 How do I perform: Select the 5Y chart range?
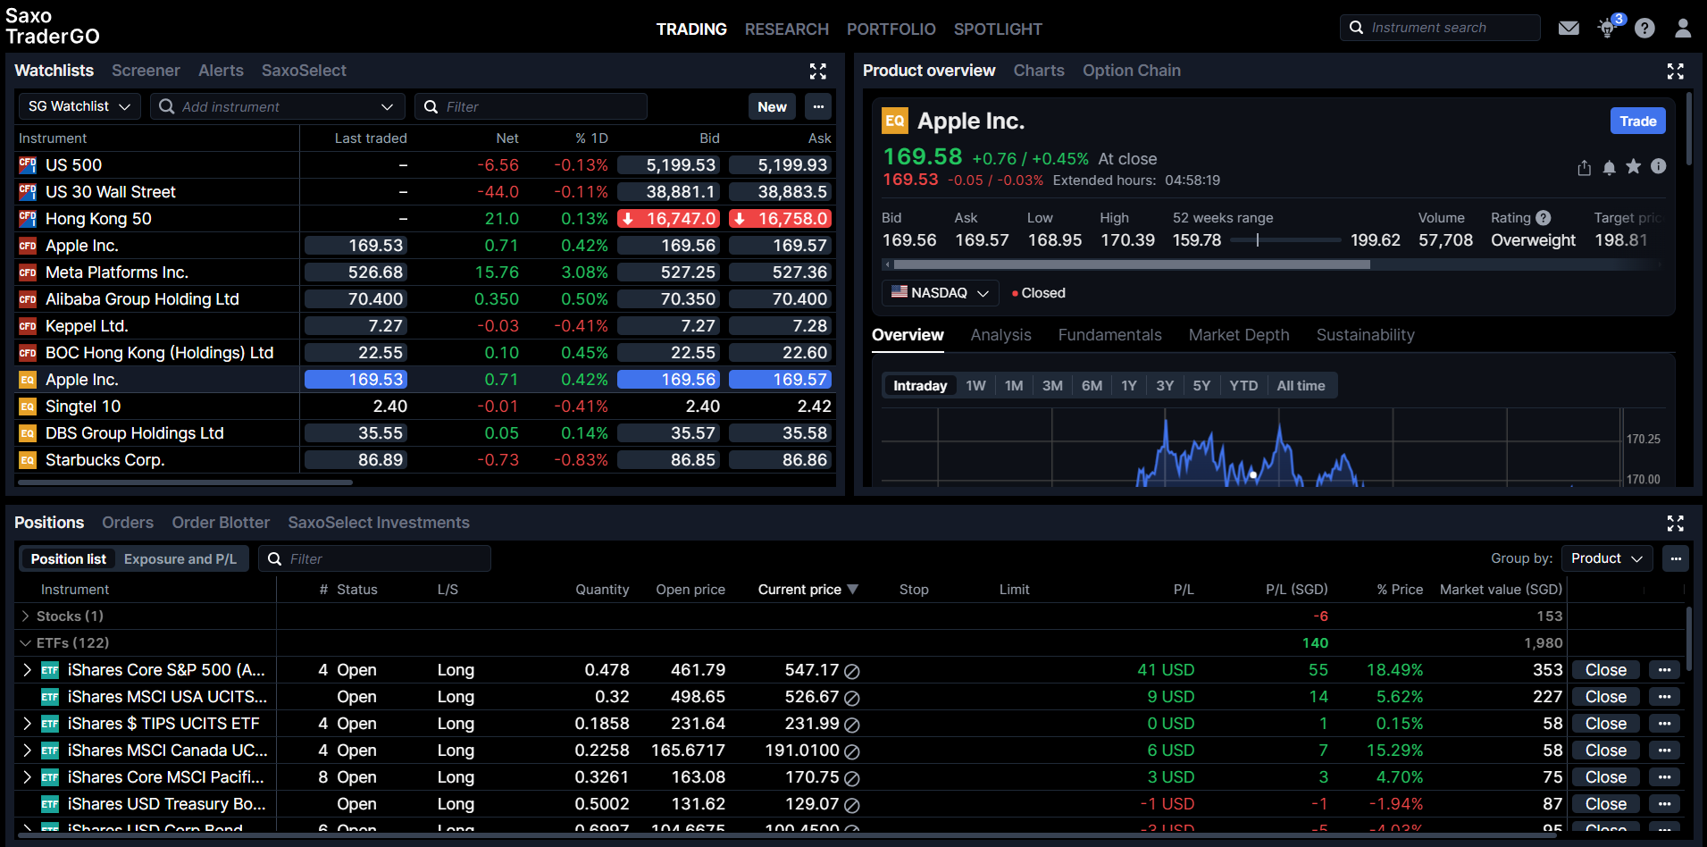[1201, 386]
